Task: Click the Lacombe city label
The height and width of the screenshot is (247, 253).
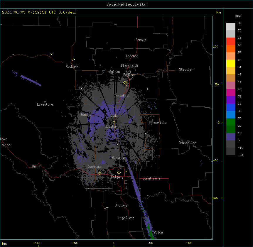Action: 132,56
